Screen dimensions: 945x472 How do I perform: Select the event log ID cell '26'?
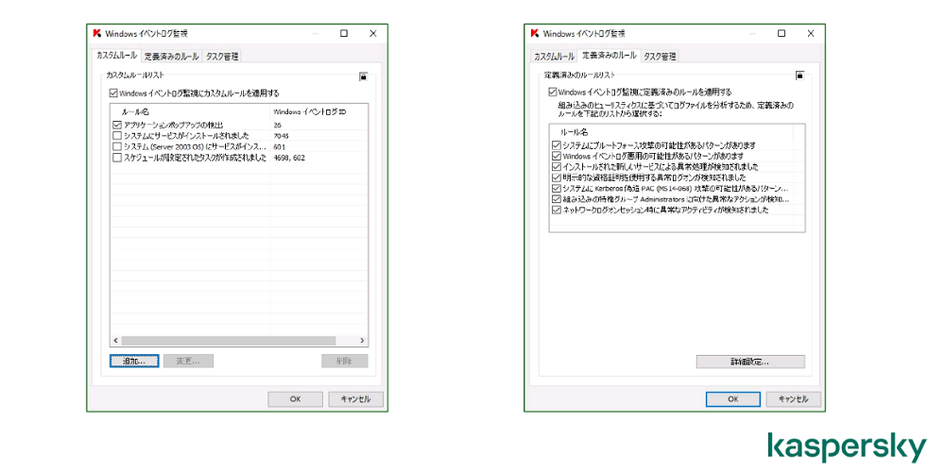pos(277,126)
